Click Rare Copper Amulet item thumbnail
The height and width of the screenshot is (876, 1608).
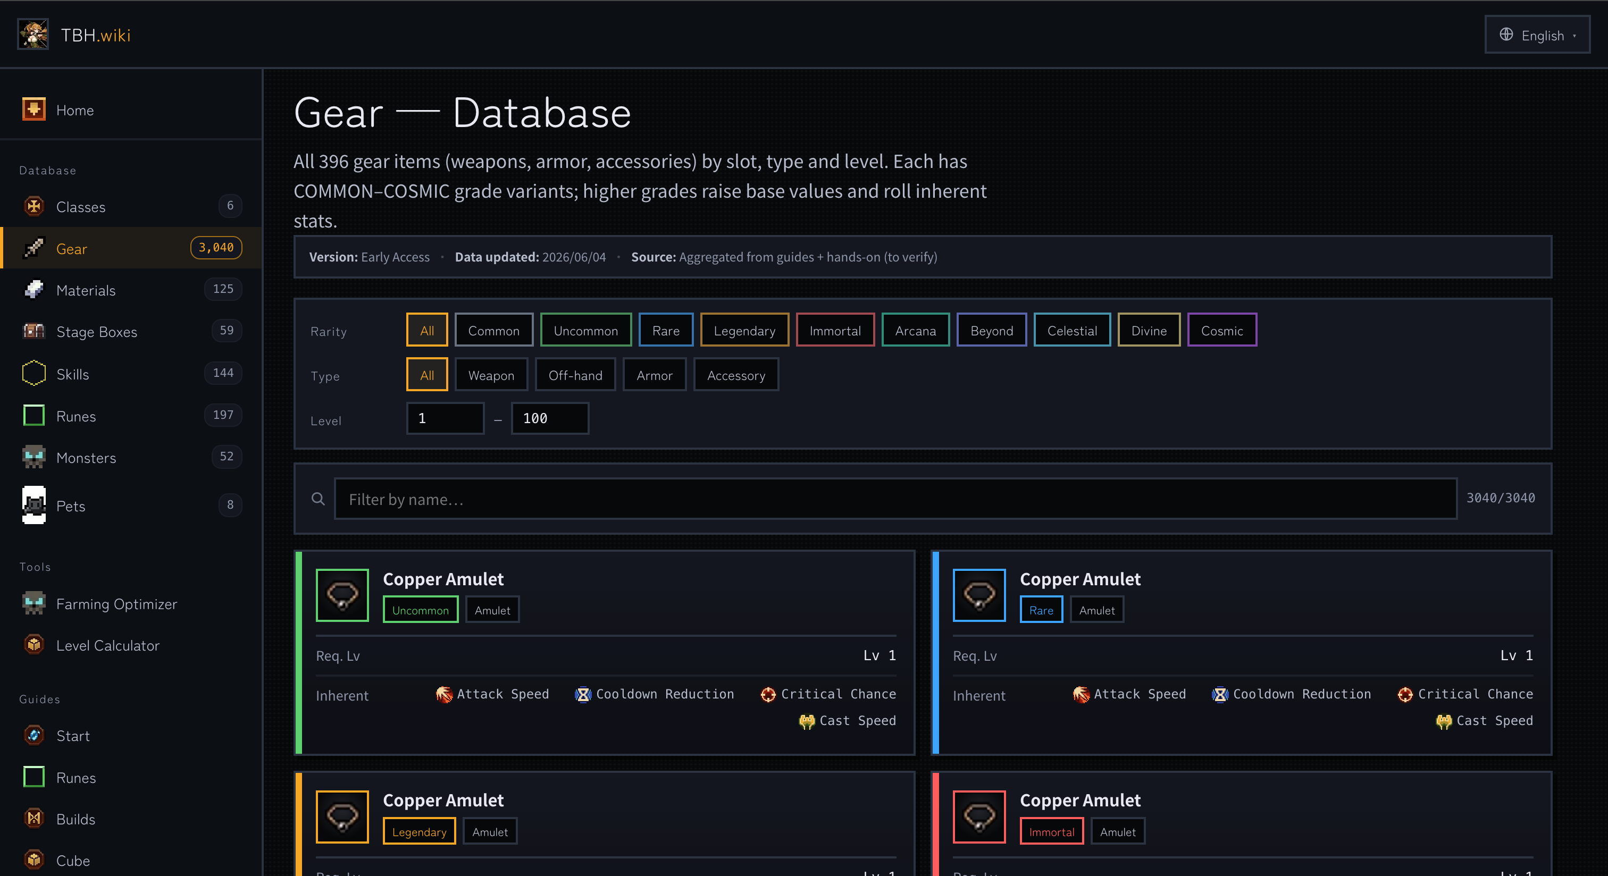tap(979, 595)
